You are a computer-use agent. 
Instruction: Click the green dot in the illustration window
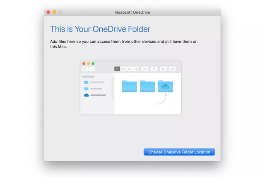93,63
